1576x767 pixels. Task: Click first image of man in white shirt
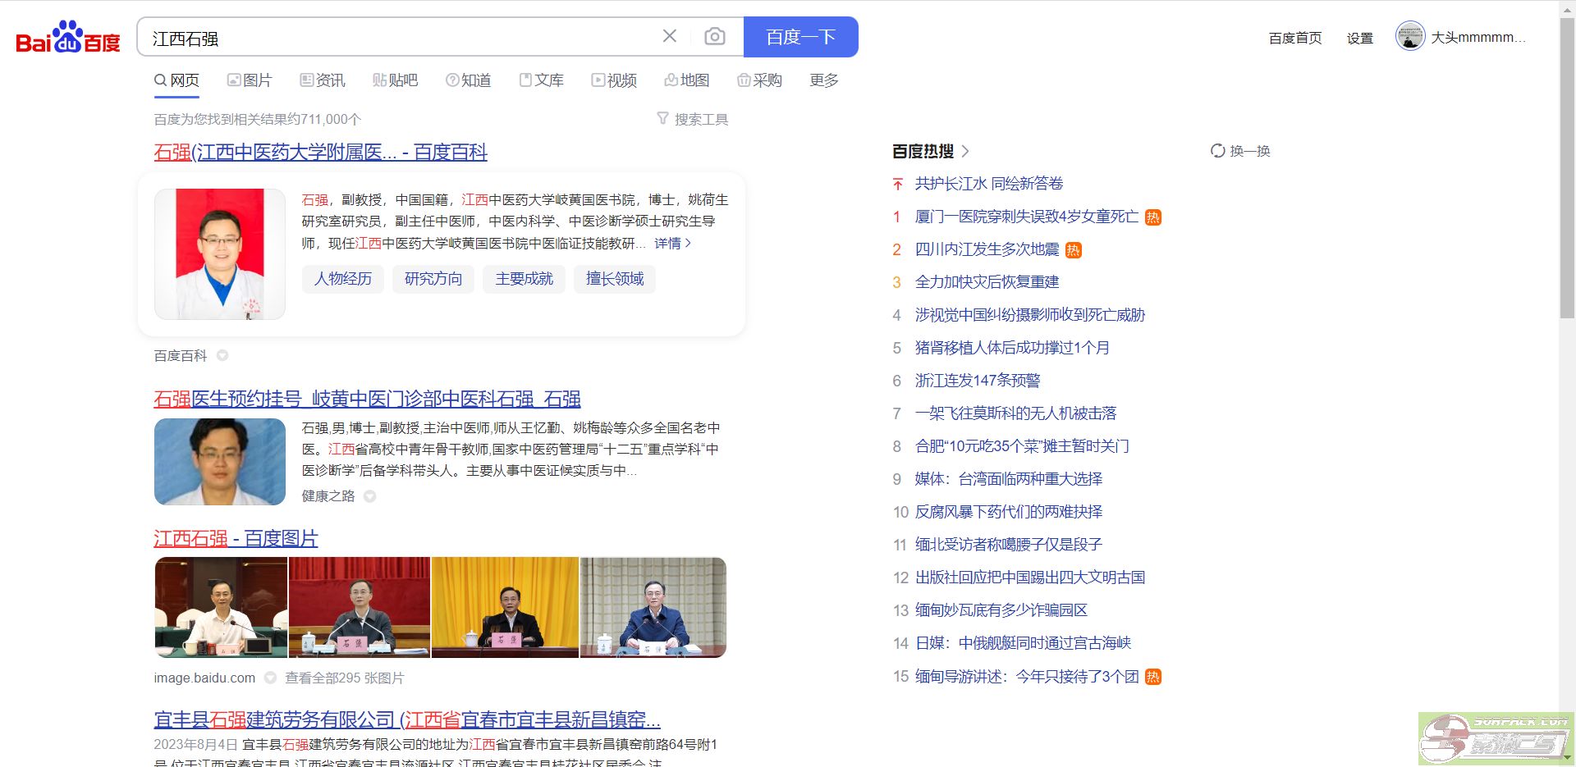221,607
